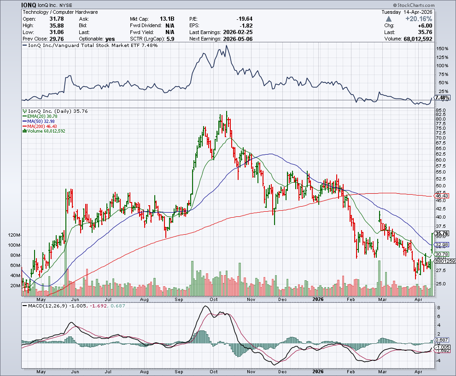
Task: Click 'Technology / Computer Hardware' sector text
Action: 60,12
